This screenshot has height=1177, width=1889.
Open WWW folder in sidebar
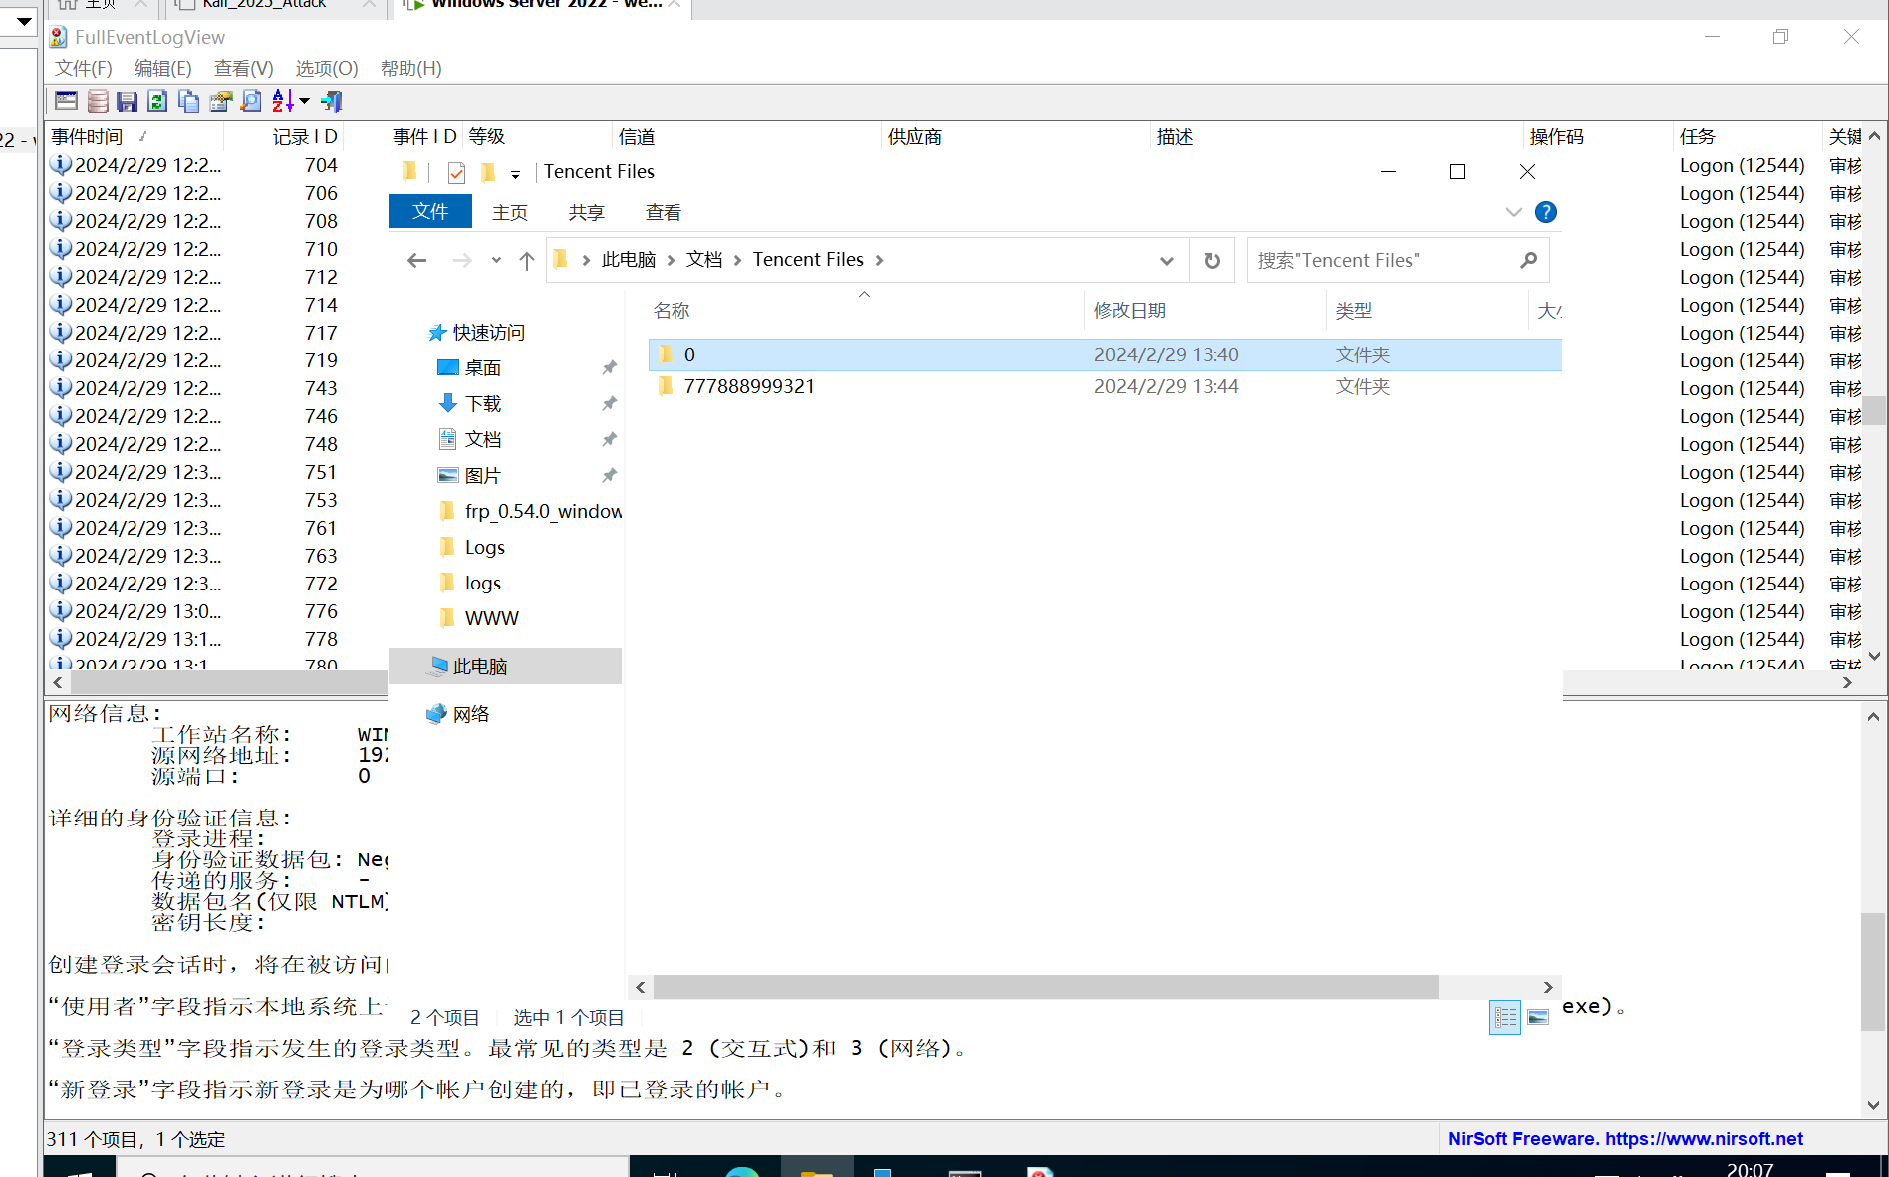[x=492, y=619]
